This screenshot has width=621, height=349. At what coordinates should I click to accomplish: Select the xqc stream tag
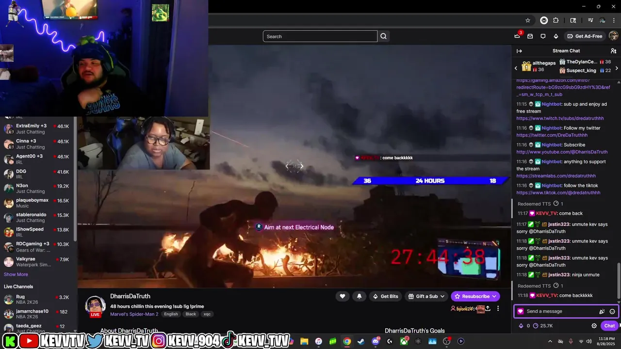[x=207, y=314]
